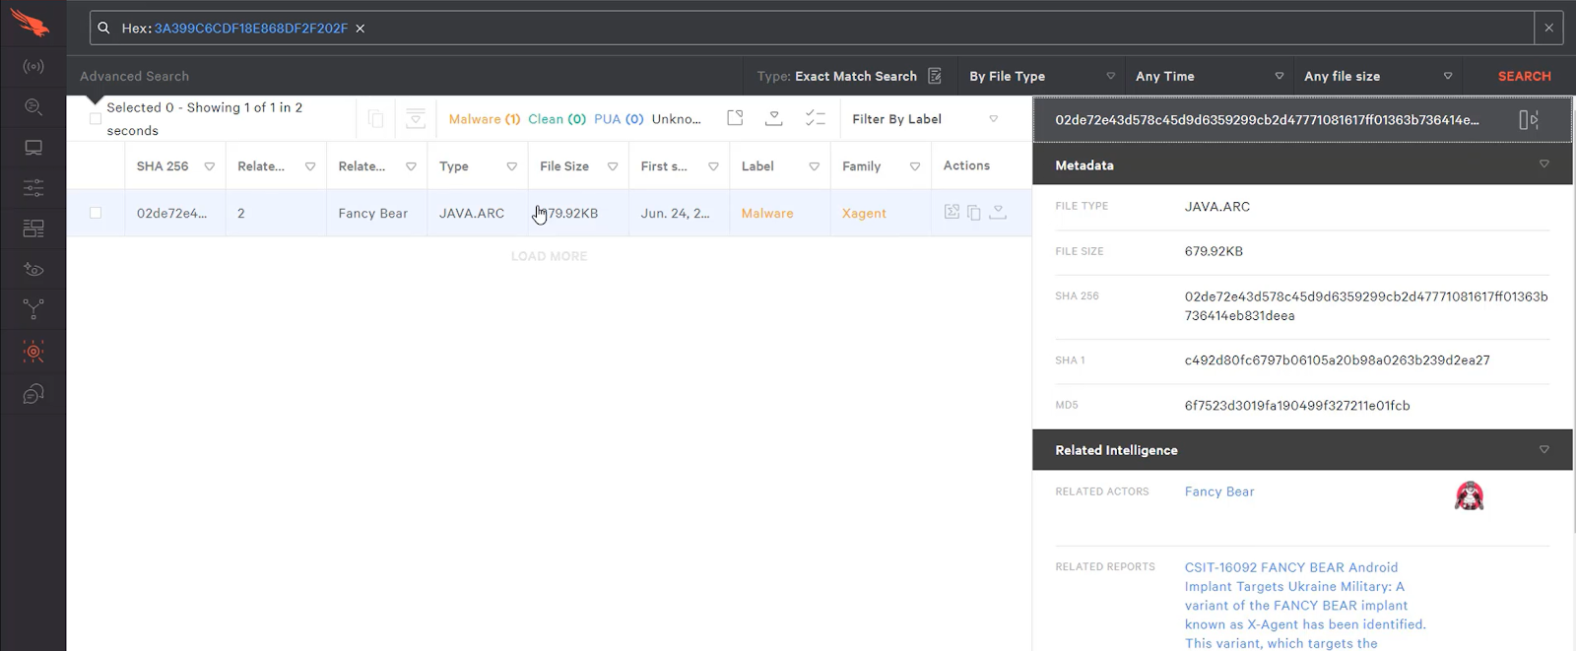Open the Hosts monitor sidebar icon
This screenshot has width=1576, height=651.
33,148
